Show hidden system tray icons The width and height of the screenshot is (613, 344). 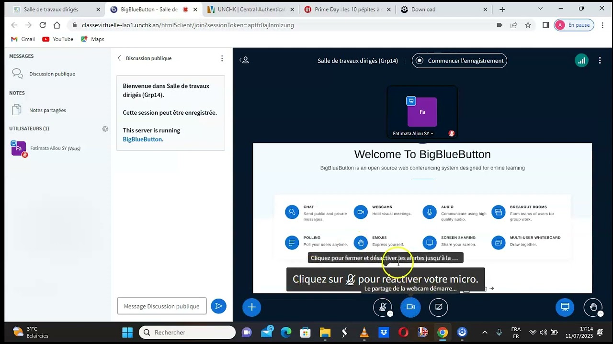click(485, 333)
